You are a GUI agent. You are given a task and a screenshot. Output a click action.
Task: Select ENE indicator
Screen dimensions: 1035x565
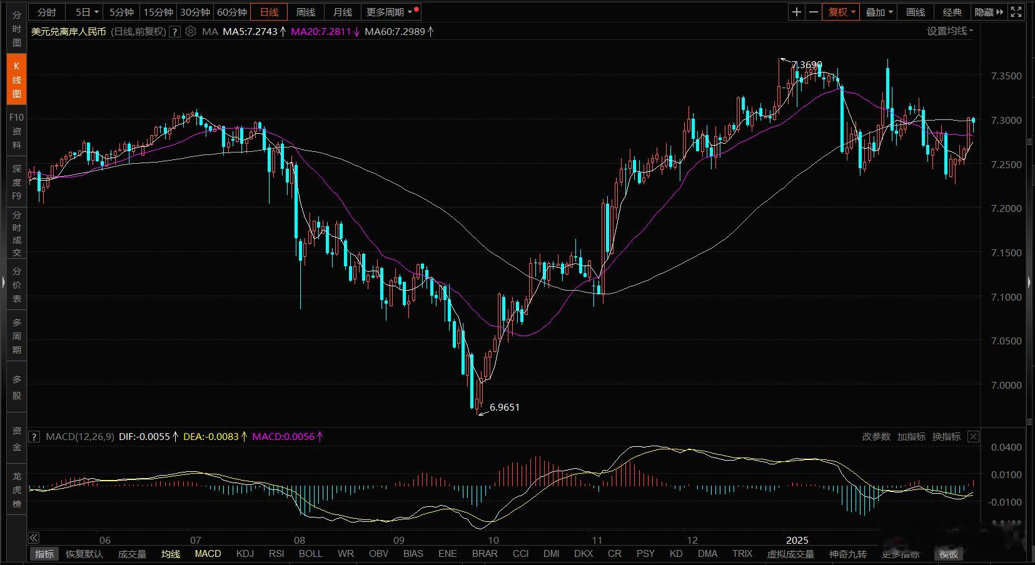pyautogui.click(x=448, y=554)
